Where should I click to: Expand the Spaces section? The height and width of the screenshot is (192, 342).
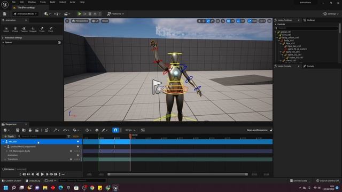[3, 43]
